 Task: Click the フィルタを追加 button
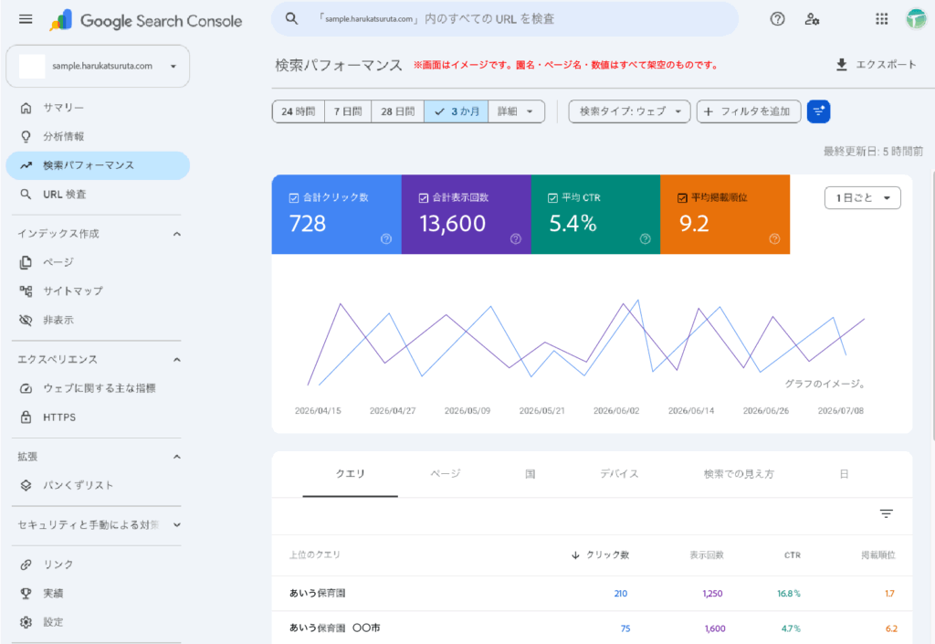(x=749, y=111)
